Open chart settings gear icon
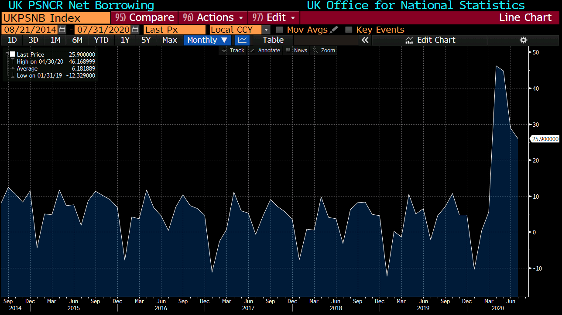Viewport: 562px width, 315px height. tap(524, 40)
